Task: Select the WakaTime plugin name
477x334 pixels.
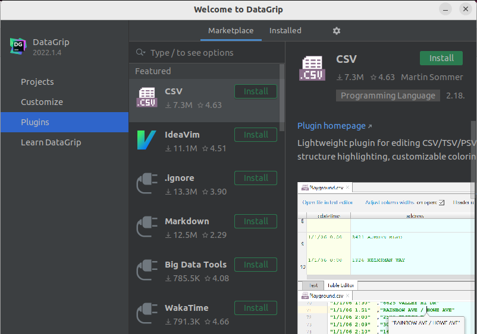Action: coord(187,308)
